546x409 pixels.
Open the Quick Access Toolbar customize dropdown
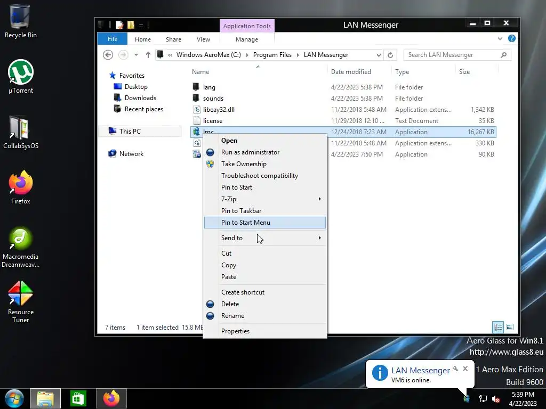tap(141, 26)
